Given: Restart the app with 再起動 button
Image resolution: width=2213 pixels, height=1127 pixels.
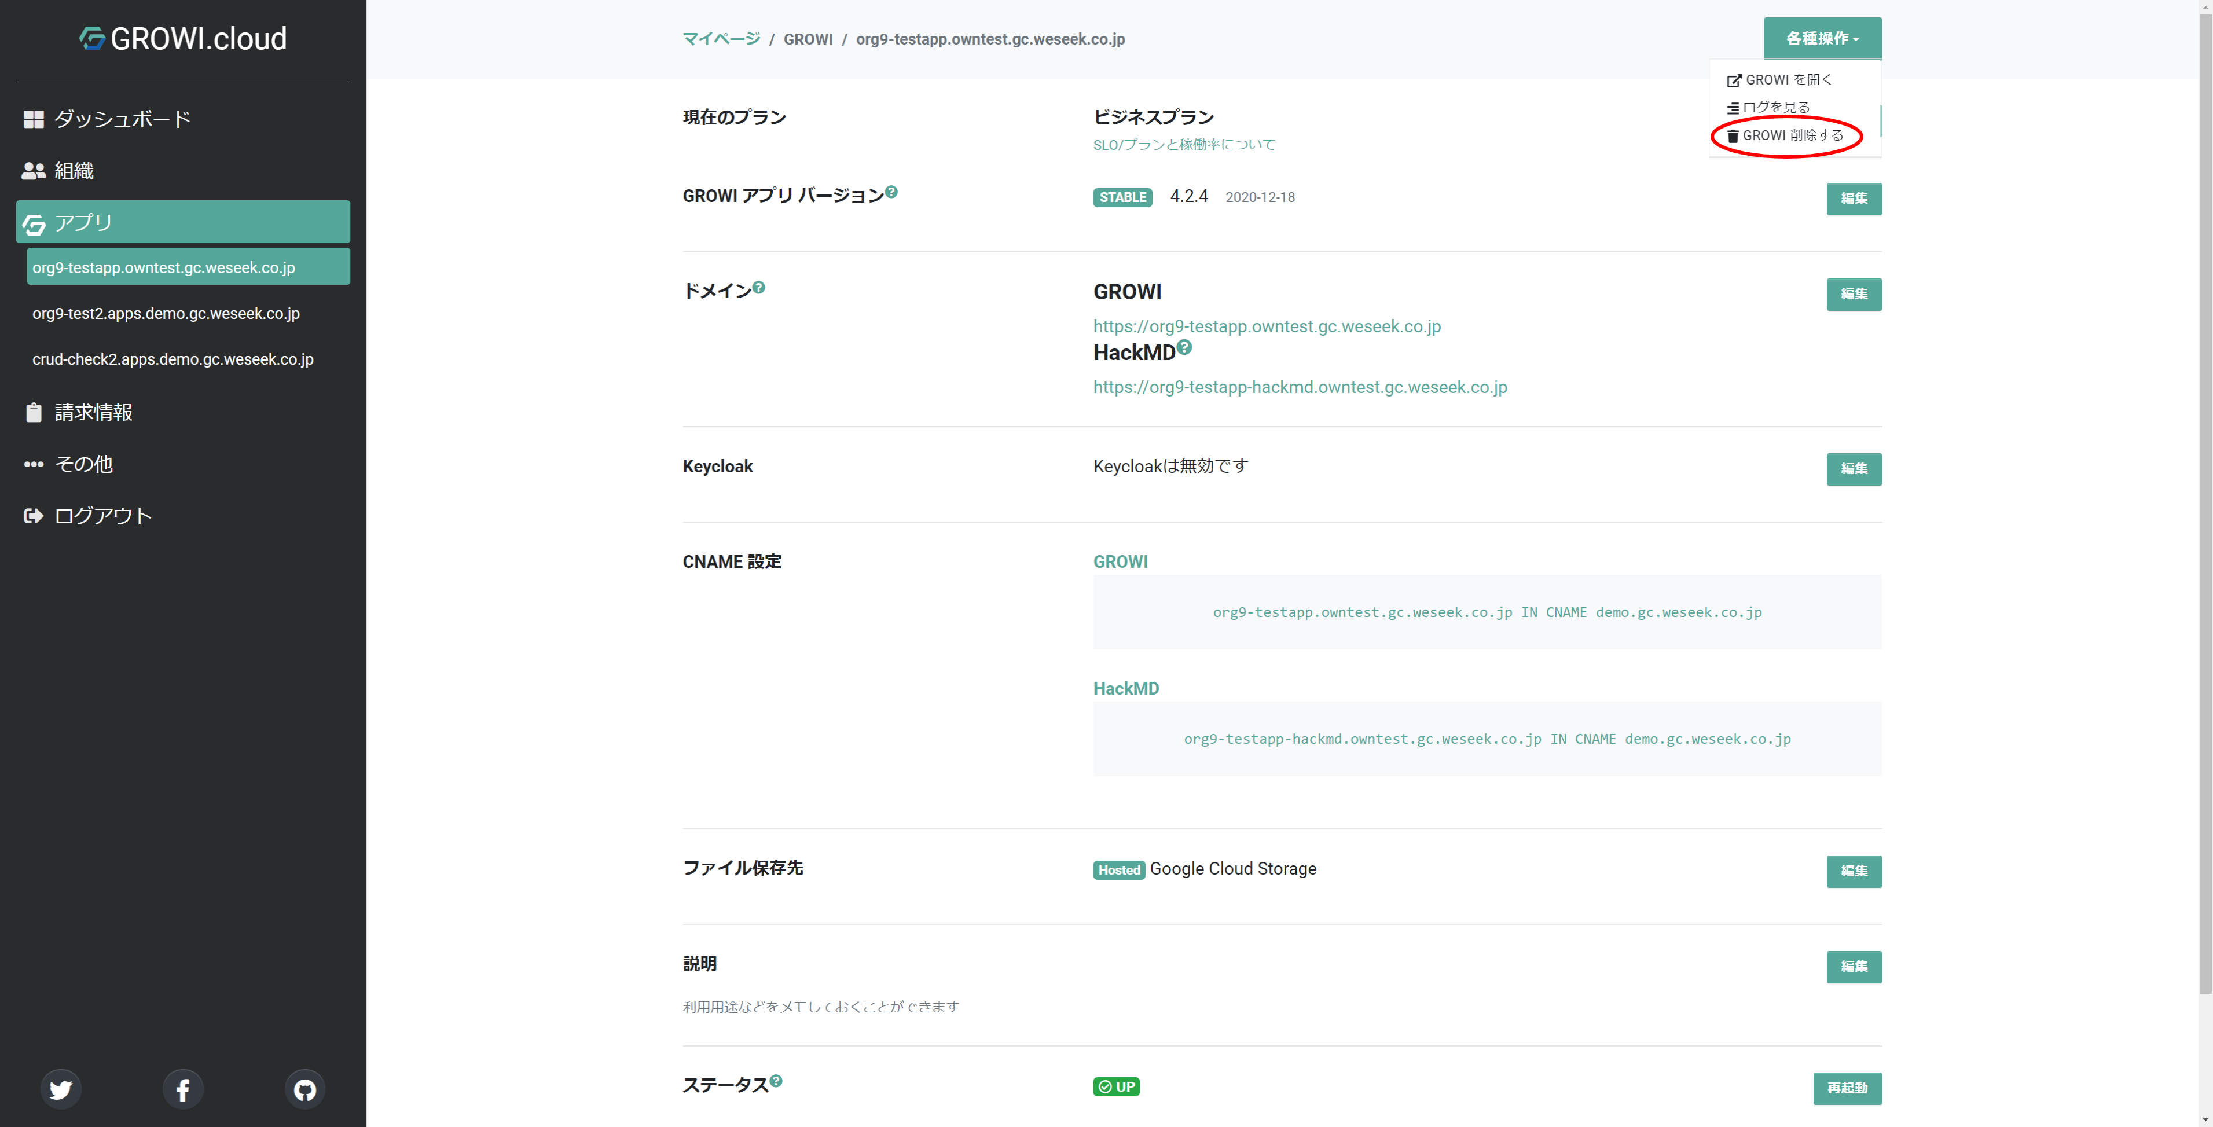Looking at the screenshot, I should [x=1847, y=1088].
